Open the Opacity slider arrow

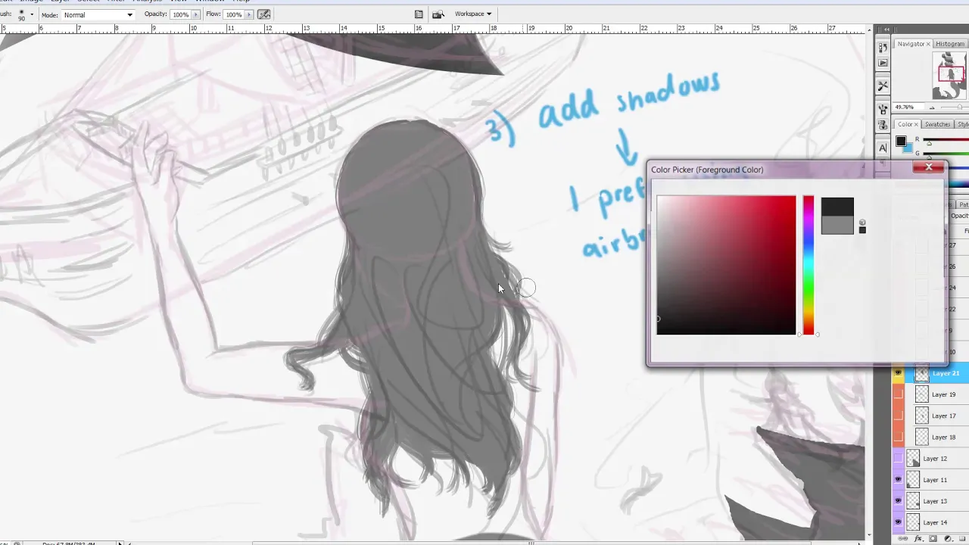pyautogui.click(x=195, y=14)
